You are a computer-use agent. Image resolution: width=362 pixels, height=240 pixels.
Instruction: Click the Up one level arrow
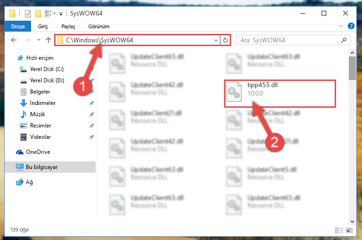click(x=48, y=40)
